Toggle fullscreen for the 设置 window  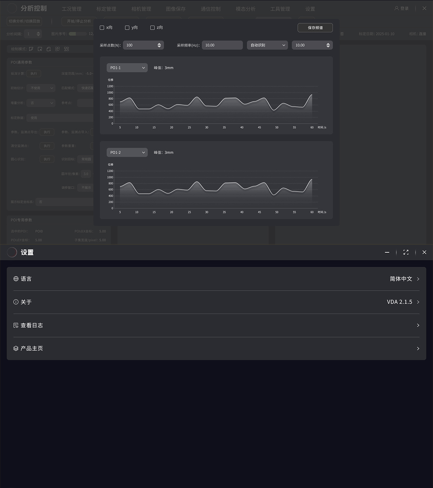406,252
